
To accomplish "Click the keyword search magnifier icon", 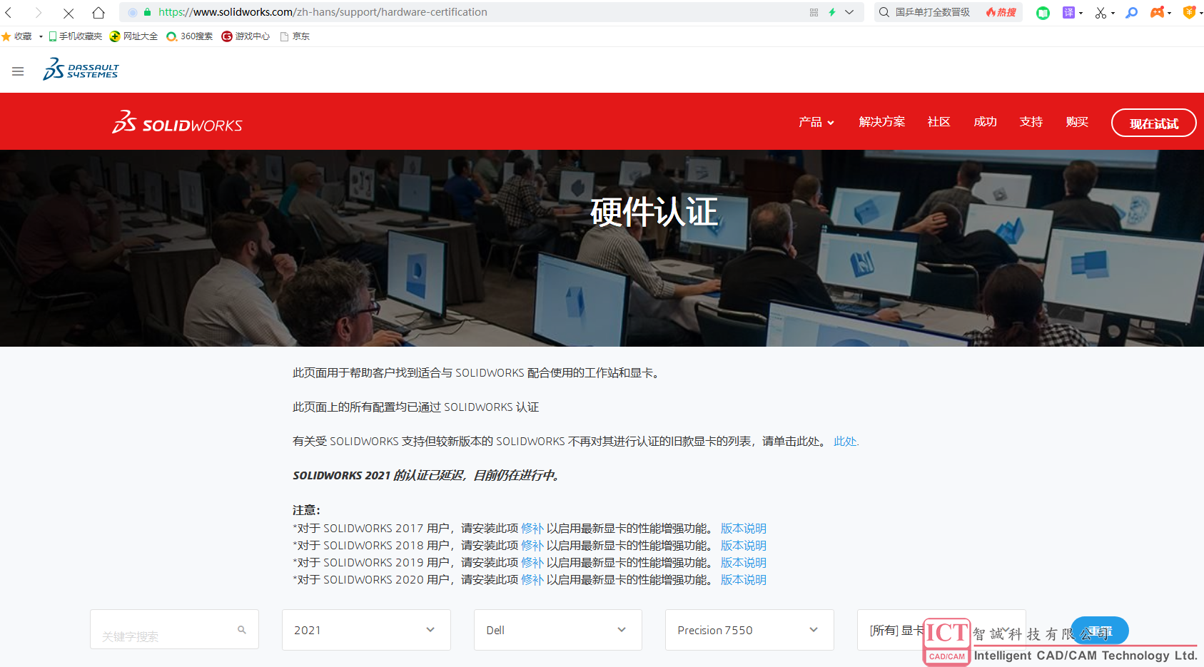I will pyautogui.click(x=242, y=630).
